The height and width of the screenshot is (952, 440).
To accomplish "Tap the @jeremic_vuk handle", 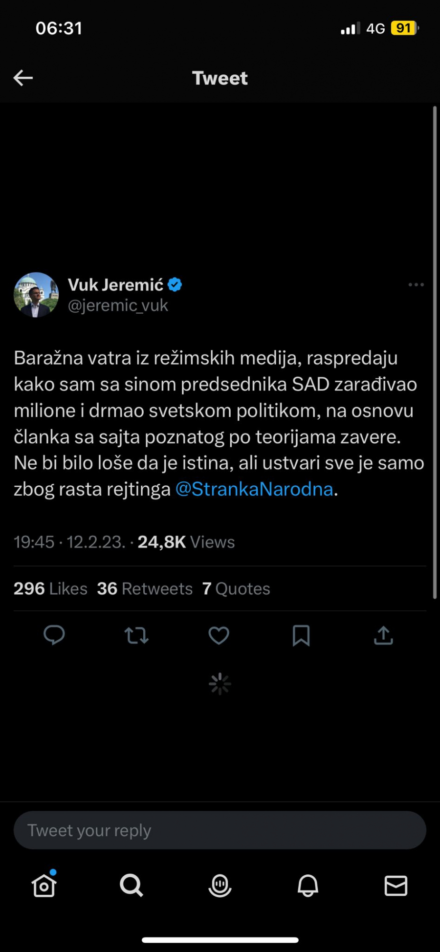I will (x=118, y=305).
